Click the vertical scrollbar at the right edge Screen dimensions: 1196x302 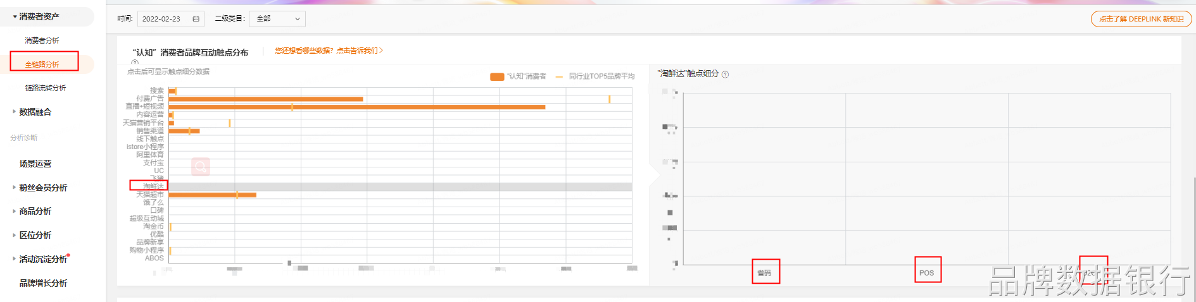[1193, 240]
